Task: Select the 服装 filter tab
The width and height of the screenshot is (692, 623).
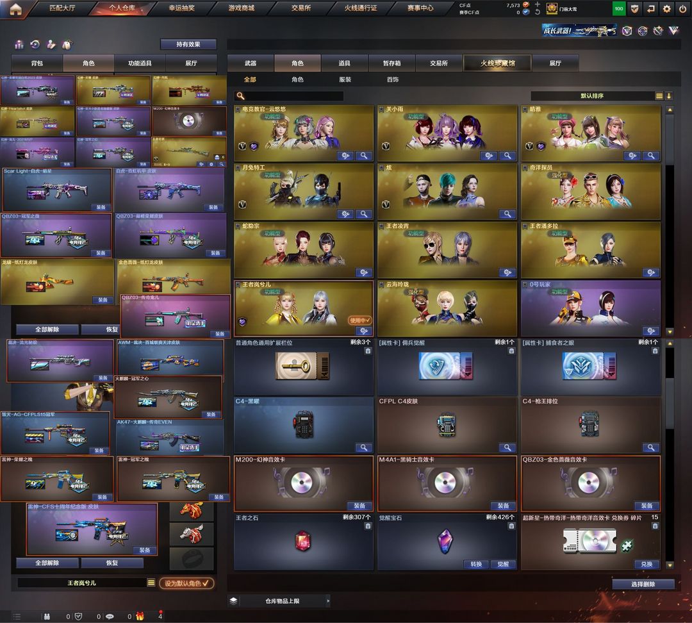Action: tap(345, 79)
